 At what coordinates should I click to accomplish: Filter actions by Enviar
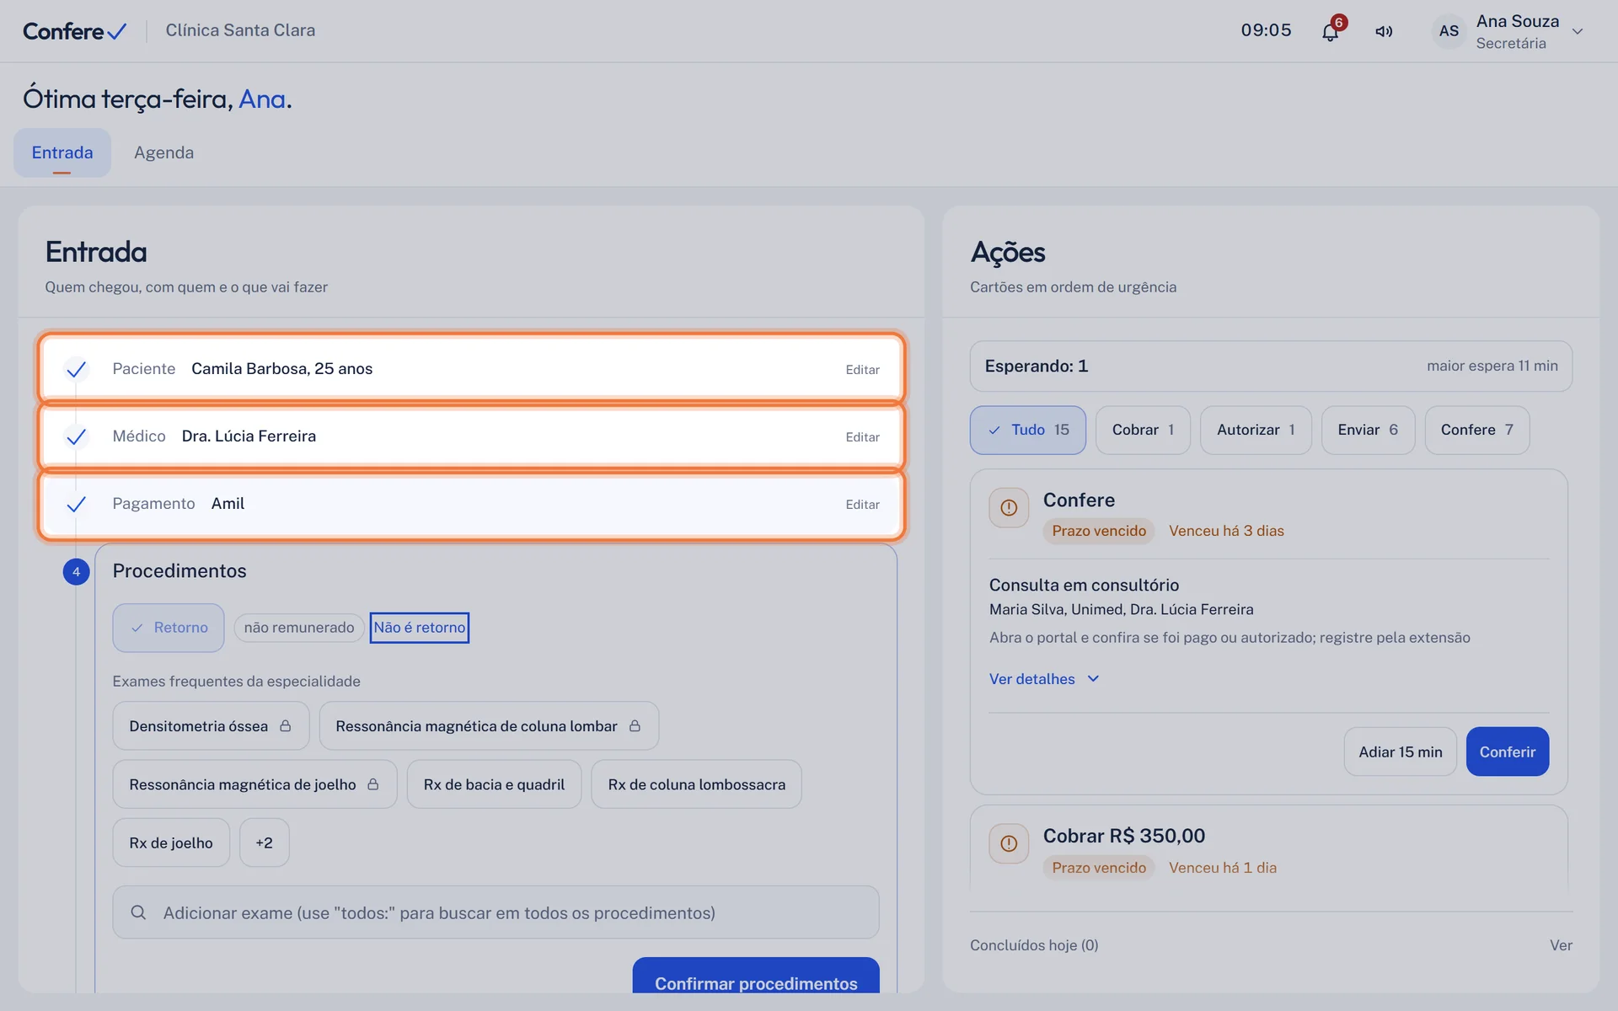click(x=1368, y=430)
